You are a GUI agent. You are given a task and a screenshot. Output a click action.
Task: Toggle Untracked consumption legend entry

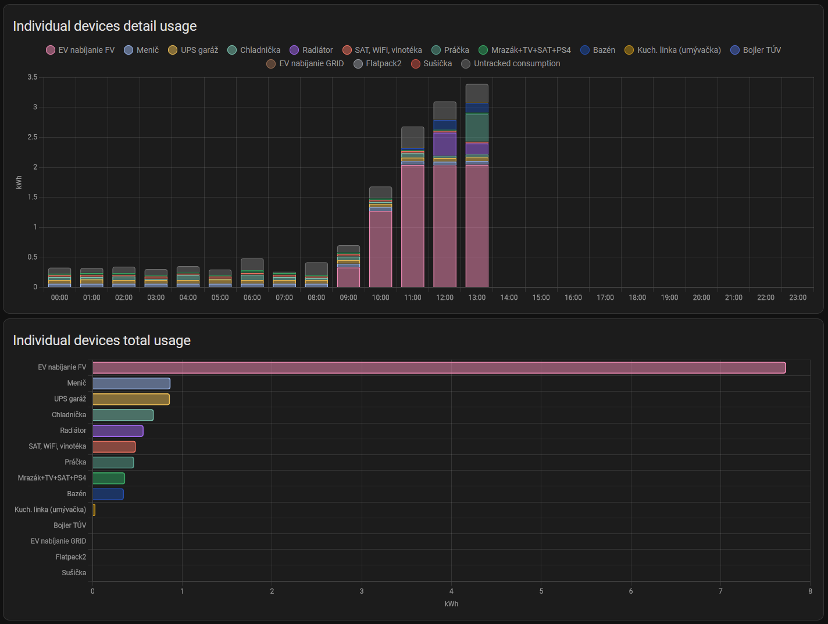tap(511, 63)
